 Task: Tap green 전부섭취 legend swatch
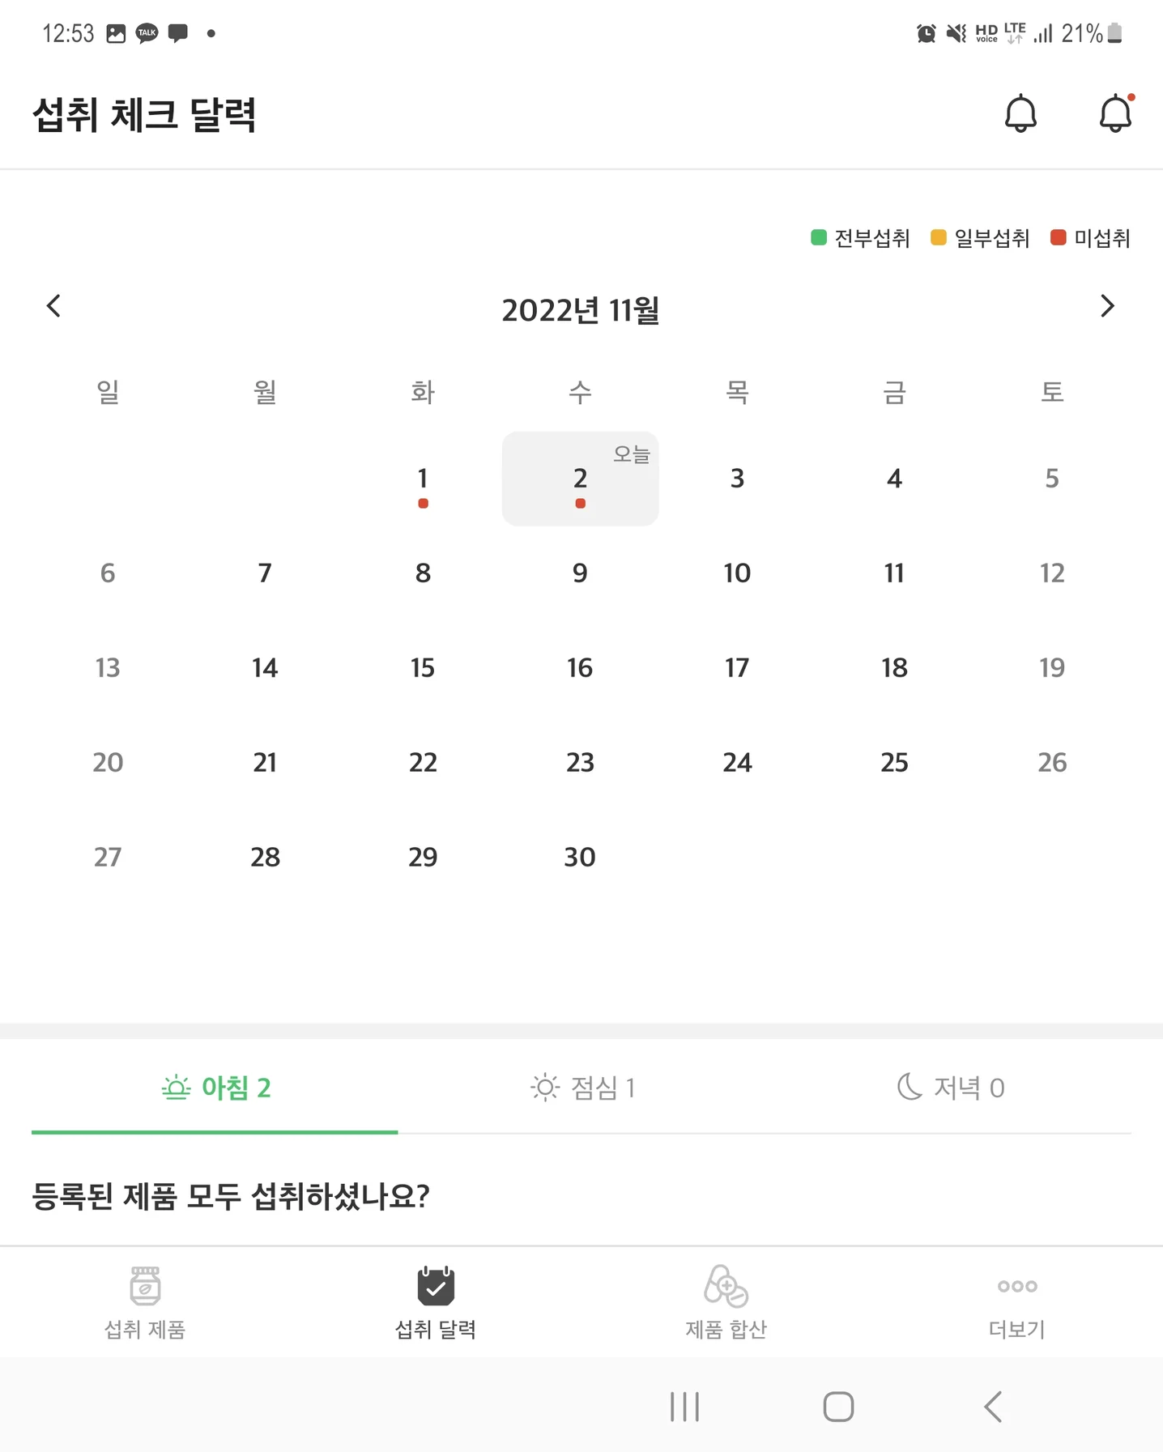point(819,237)
